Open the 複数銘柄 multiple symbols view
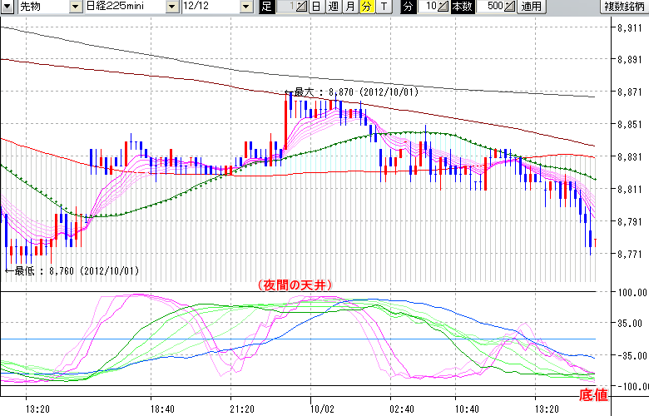Image resolution: width=649 pixels, height=416 pixels. pyautogui.click(x=625, y=7)
